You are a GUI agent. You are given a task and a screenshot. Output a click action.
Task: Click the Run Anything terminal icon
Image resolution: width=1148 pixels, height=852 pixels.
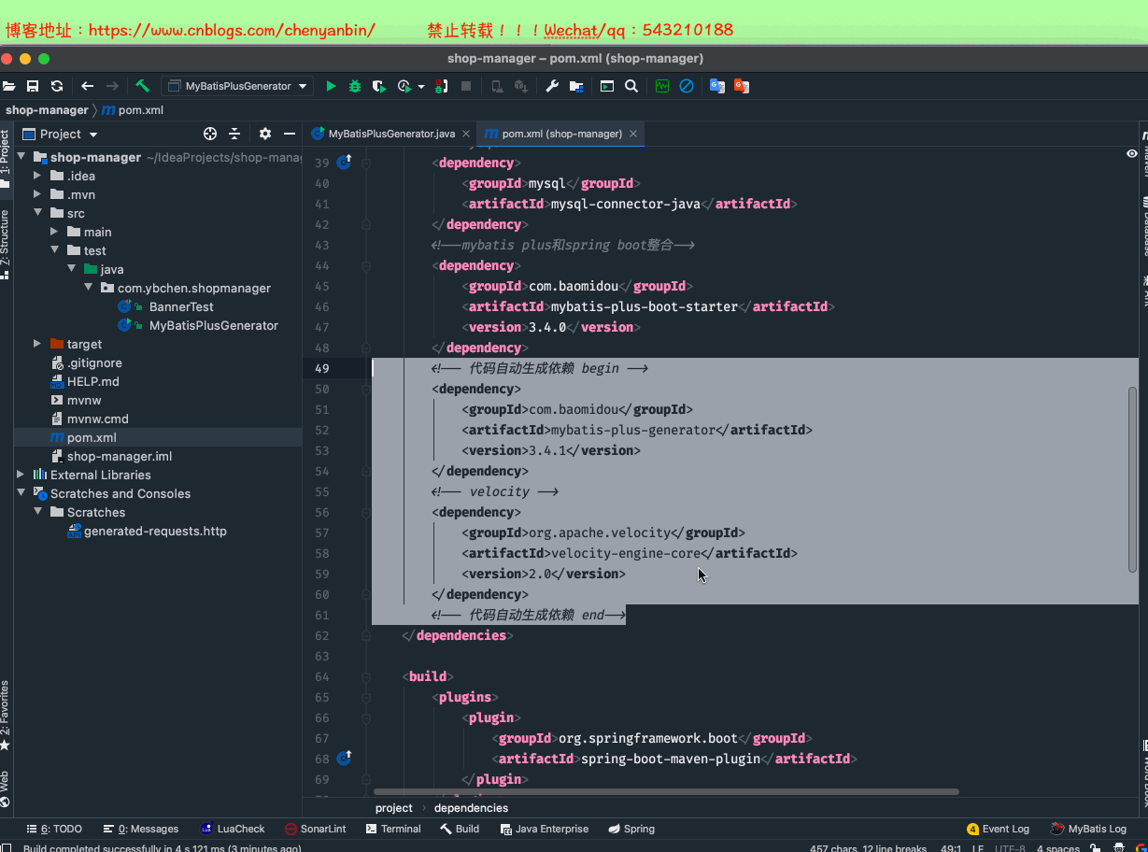pos(607,86)
